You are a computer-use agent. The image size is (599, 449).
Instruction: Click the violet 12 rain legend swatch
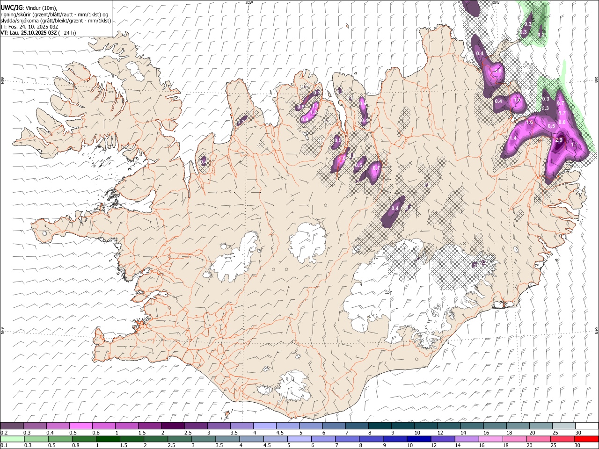pyautogui.click(x=442, y=439)
